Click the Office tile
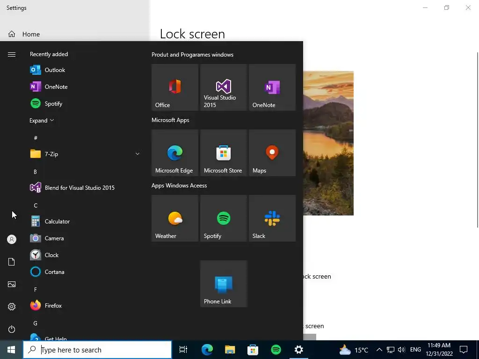This screenshot has width=479, height=359. click(x=175, y=87)
